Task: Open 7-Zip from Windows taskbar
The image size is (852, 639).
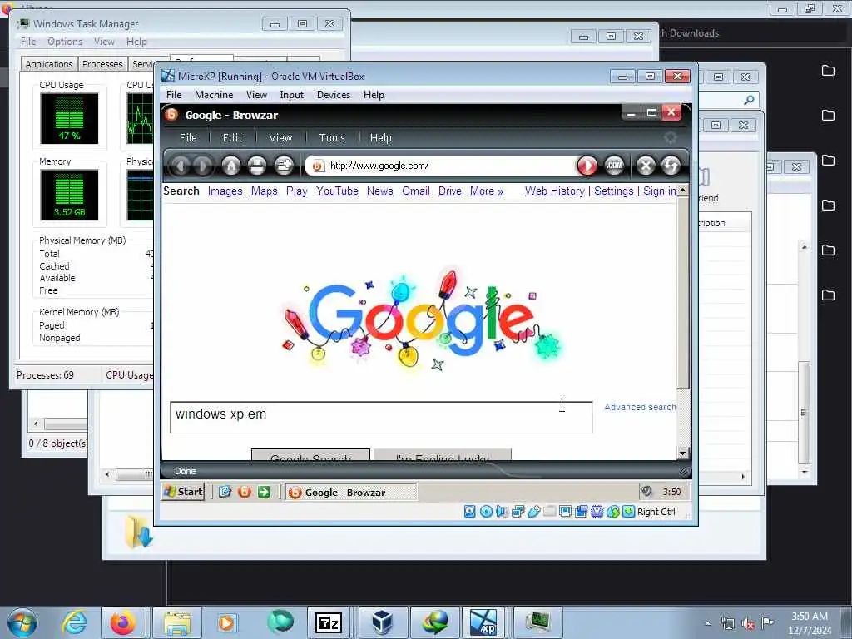Action: 329,622
